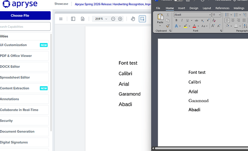
Task: Select the Format Painter brush
Action: tap(168, 26)
